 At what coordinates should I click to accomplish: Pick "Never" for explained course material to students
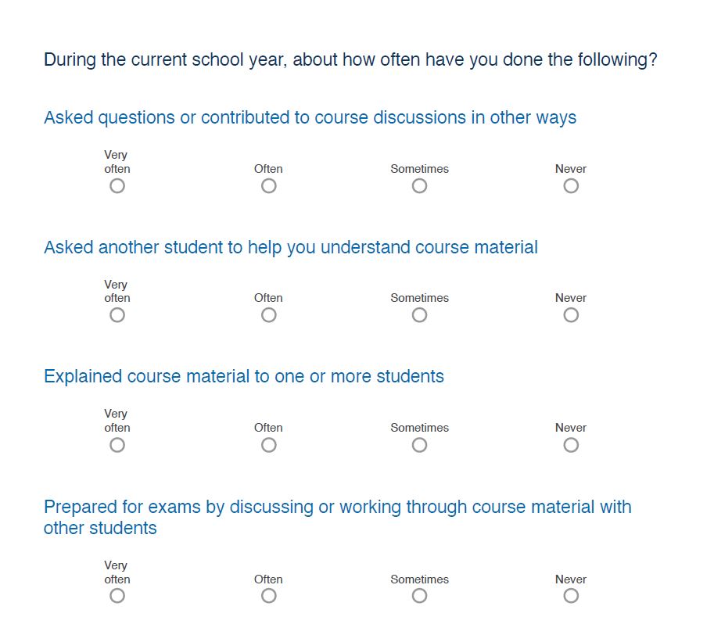tap(571, 445)
